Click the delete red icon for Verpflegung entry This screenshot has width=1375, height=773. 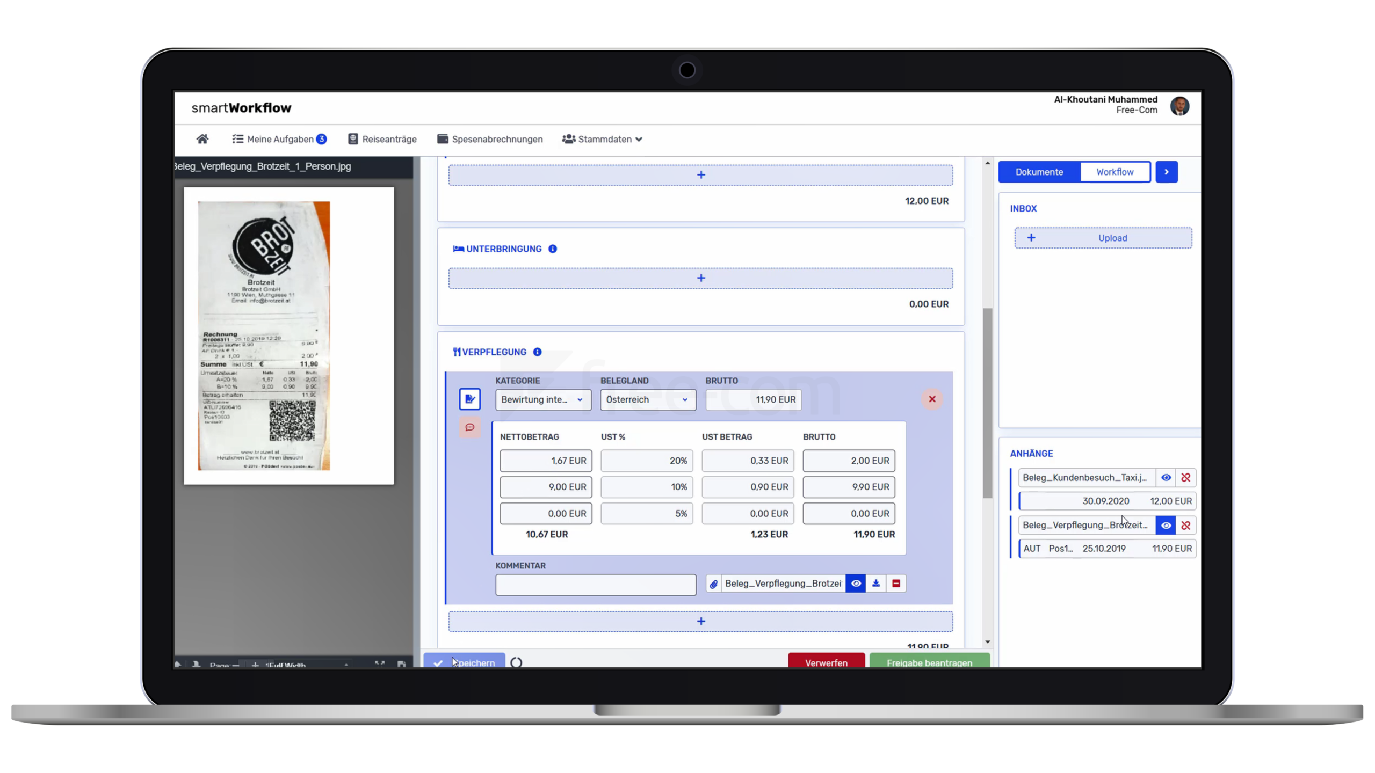(x=932, y=398)
